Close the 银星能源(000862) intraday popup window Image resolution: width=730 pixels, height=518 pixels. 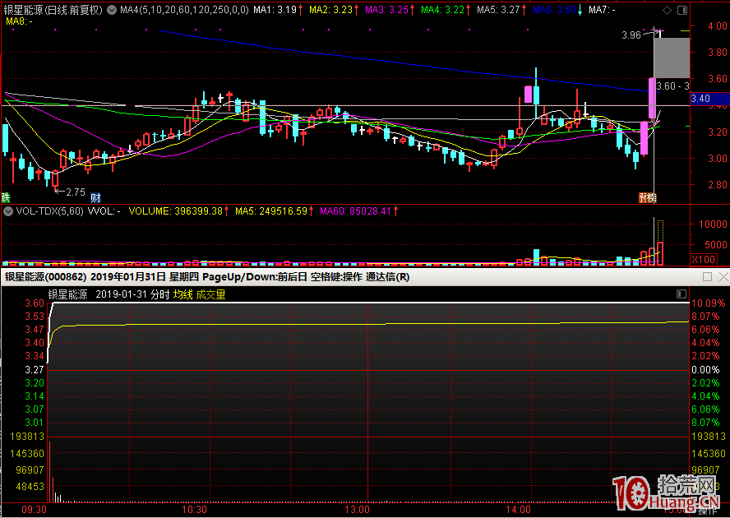pyautogui.click(x=722, y=277)
